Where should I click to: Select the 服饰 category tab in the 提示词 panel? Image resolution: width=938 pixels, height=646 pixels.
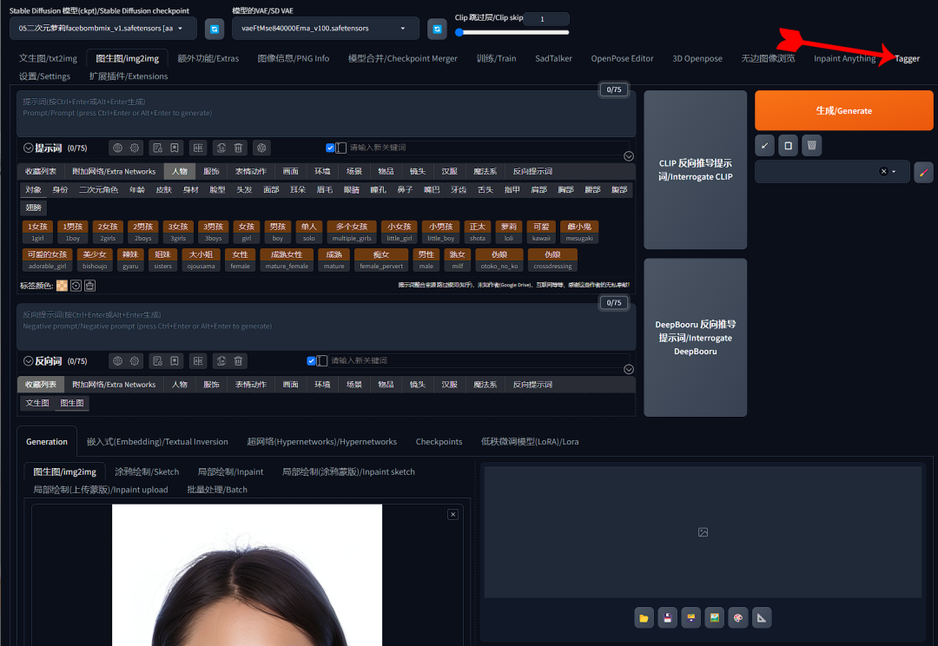coord(211,171)
